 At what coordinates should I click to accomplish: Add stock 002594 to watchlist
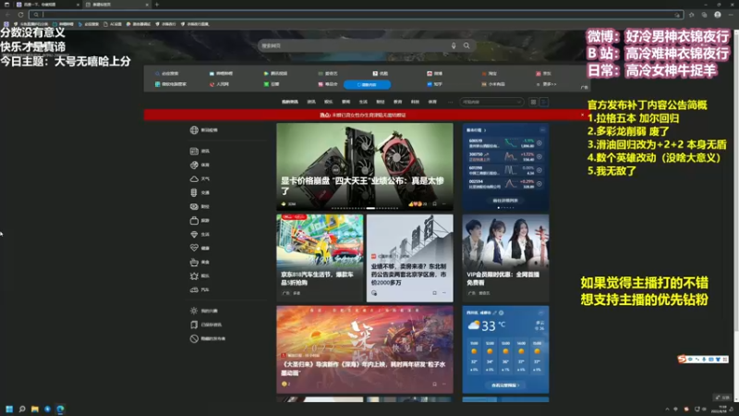[539, 184]
